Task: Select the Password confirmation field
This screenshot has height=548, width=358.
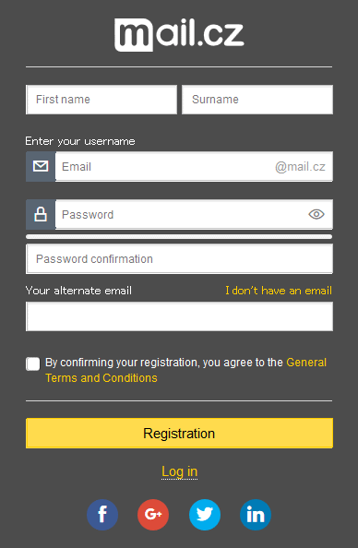Action: [179, 259]
